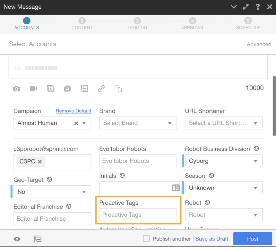Click the Advanced option
The width and height of the screenshot is (276, 247).
(259, 44)
